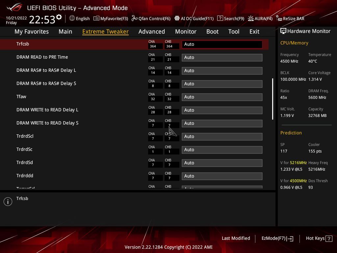Viewport: 337px width, 253px height.
Task: Click the TrdrdSc Auto value field
Action: pyautogui.click(x=222, y=150)
